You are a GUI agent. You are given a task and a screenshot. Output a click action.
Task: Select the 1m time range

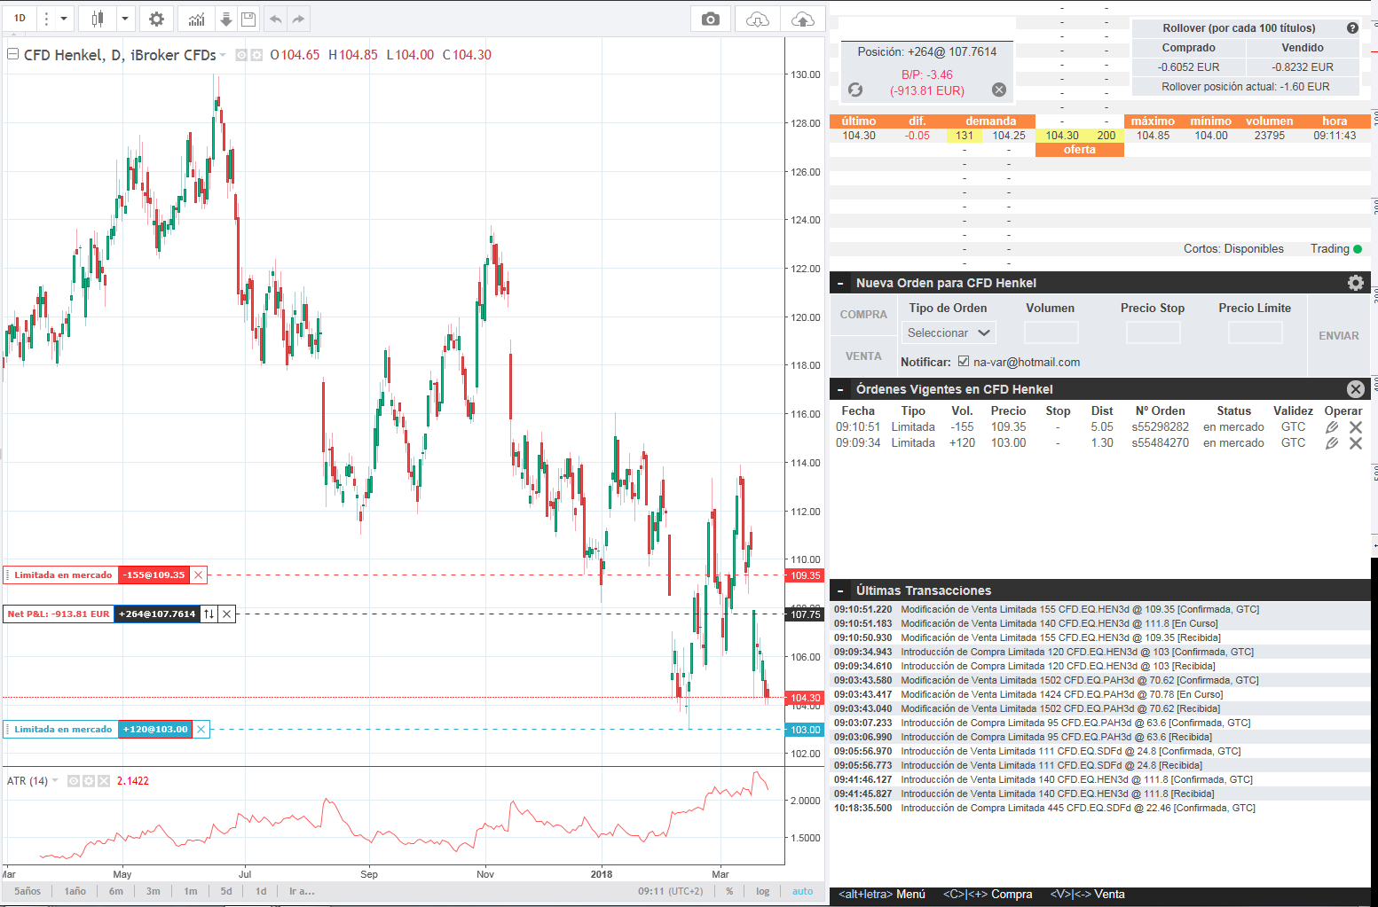pyautogui.click(x=191, y=891)
